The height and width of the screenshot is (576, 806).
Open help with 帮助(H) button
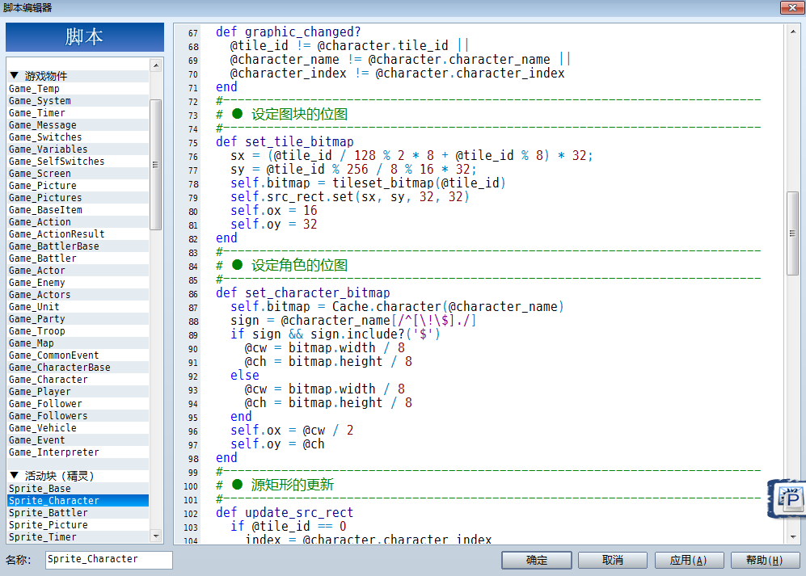click(x=765, y=560)
